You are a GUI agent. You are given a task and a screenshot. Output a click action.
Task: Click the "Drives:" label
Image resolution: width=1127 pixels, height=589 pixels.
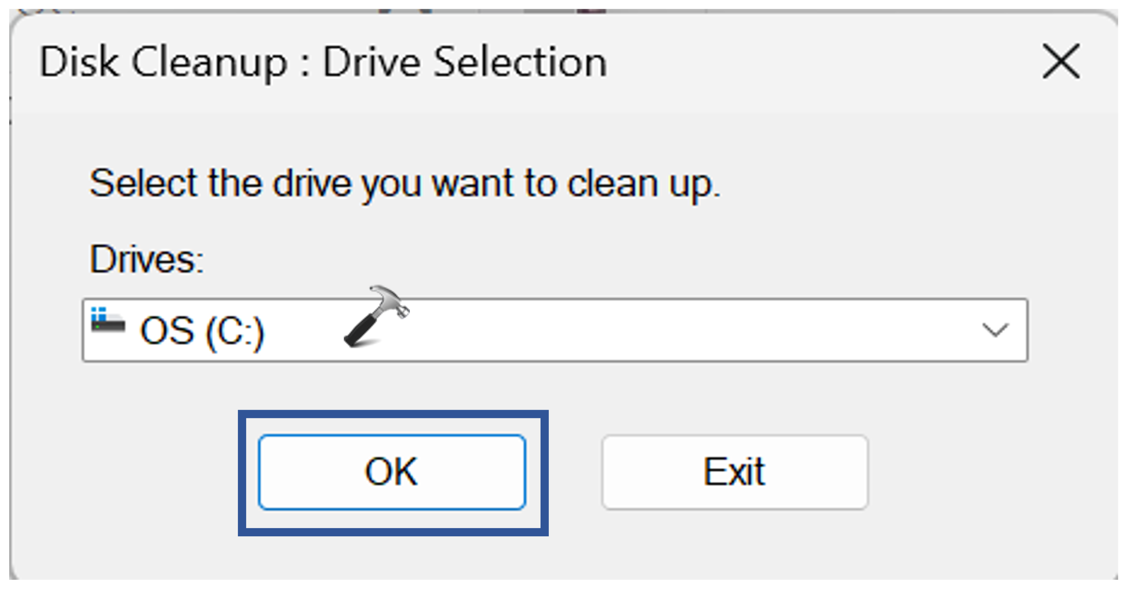(146, 259)
